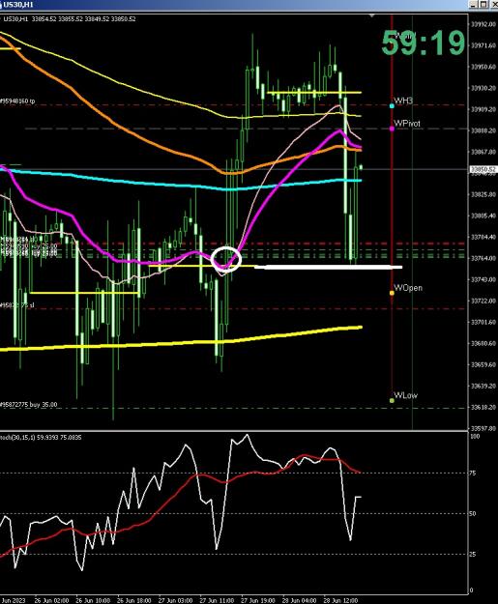498x604 pixels.
Task: Click the 33618.20 price axis label
Action: 483,407
